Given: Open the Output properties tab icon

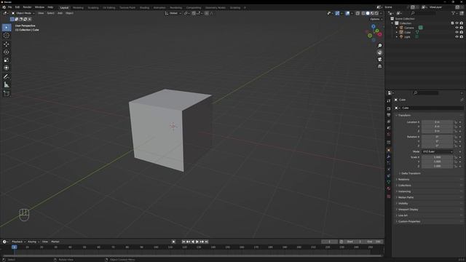Looking at the screenshot, I should tap(389, 115).
